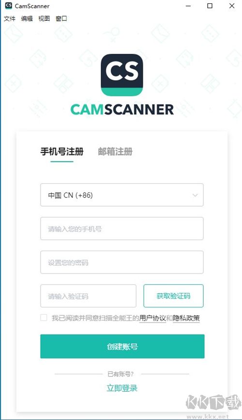
Task: Open the 视图 menu
Action: 44,18
